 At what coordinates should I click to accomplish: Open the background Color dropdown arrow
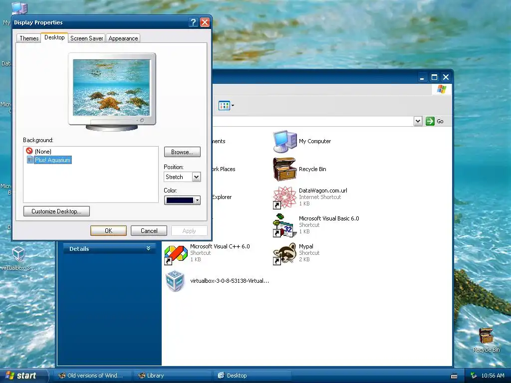point(197,200)
